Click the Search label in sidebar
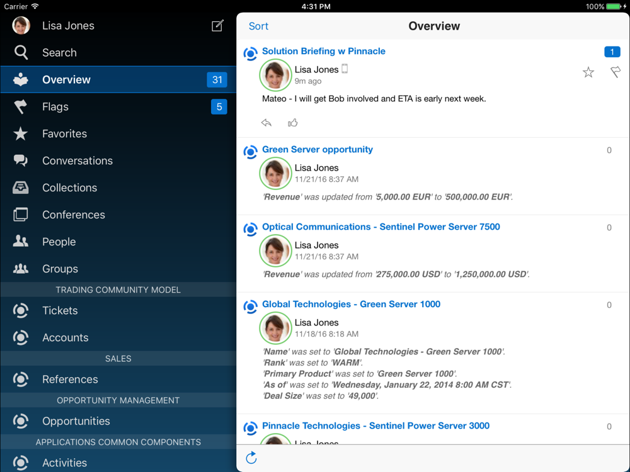Image resolution: width=630 pixels, height=472 pixels. (x=59, y=53)
